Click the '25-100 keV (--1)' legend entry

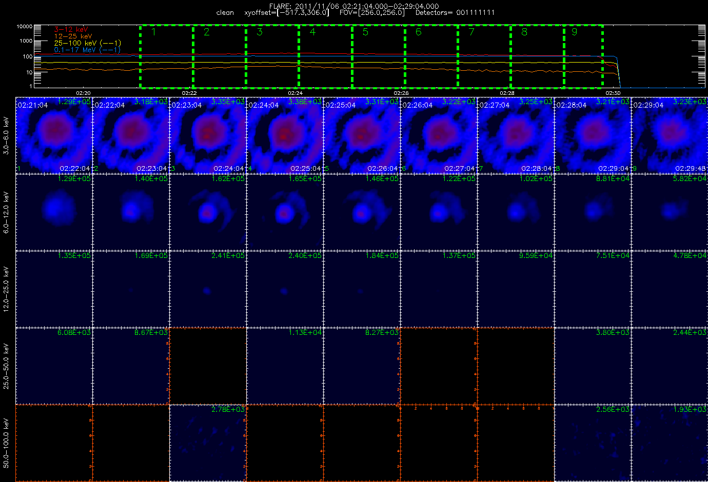[87, 43]
